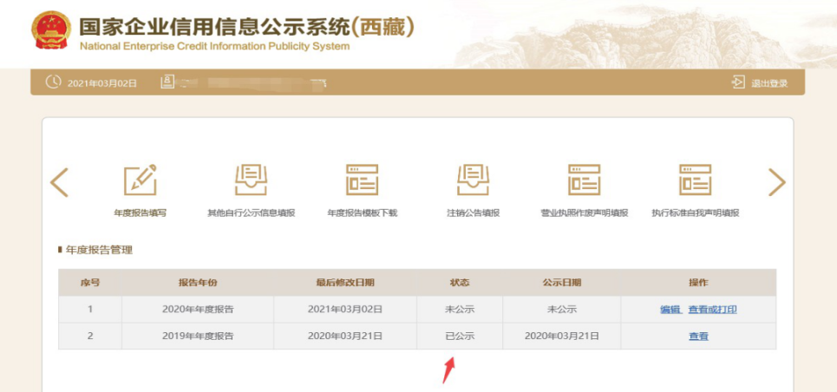Go to next items with right chevron

(776, 182)
